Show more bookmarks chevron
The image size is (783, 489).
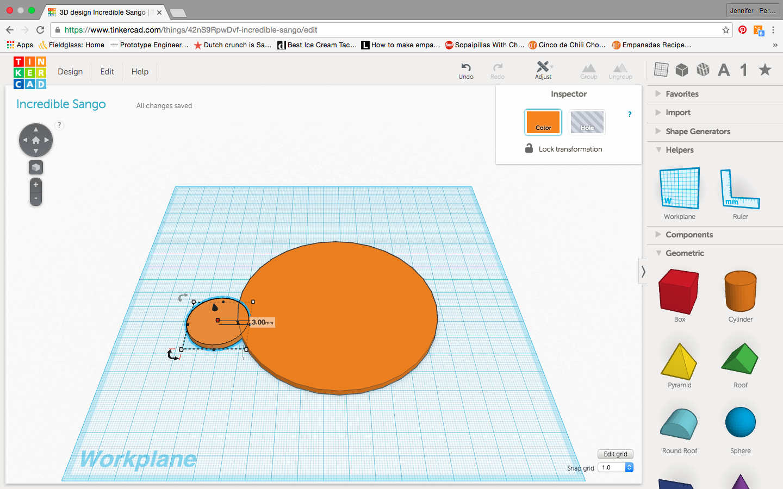(775, 45)
